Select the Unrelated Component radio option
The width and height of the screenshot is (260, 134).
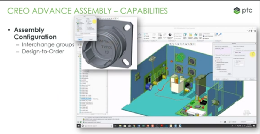(x=215, y=70)
